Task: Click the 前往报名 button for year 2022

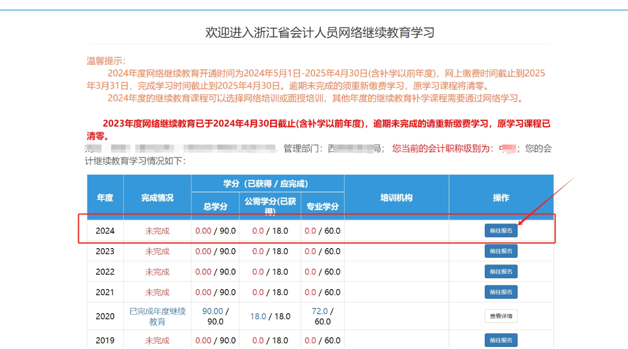Action: click(x=501, y=271)
